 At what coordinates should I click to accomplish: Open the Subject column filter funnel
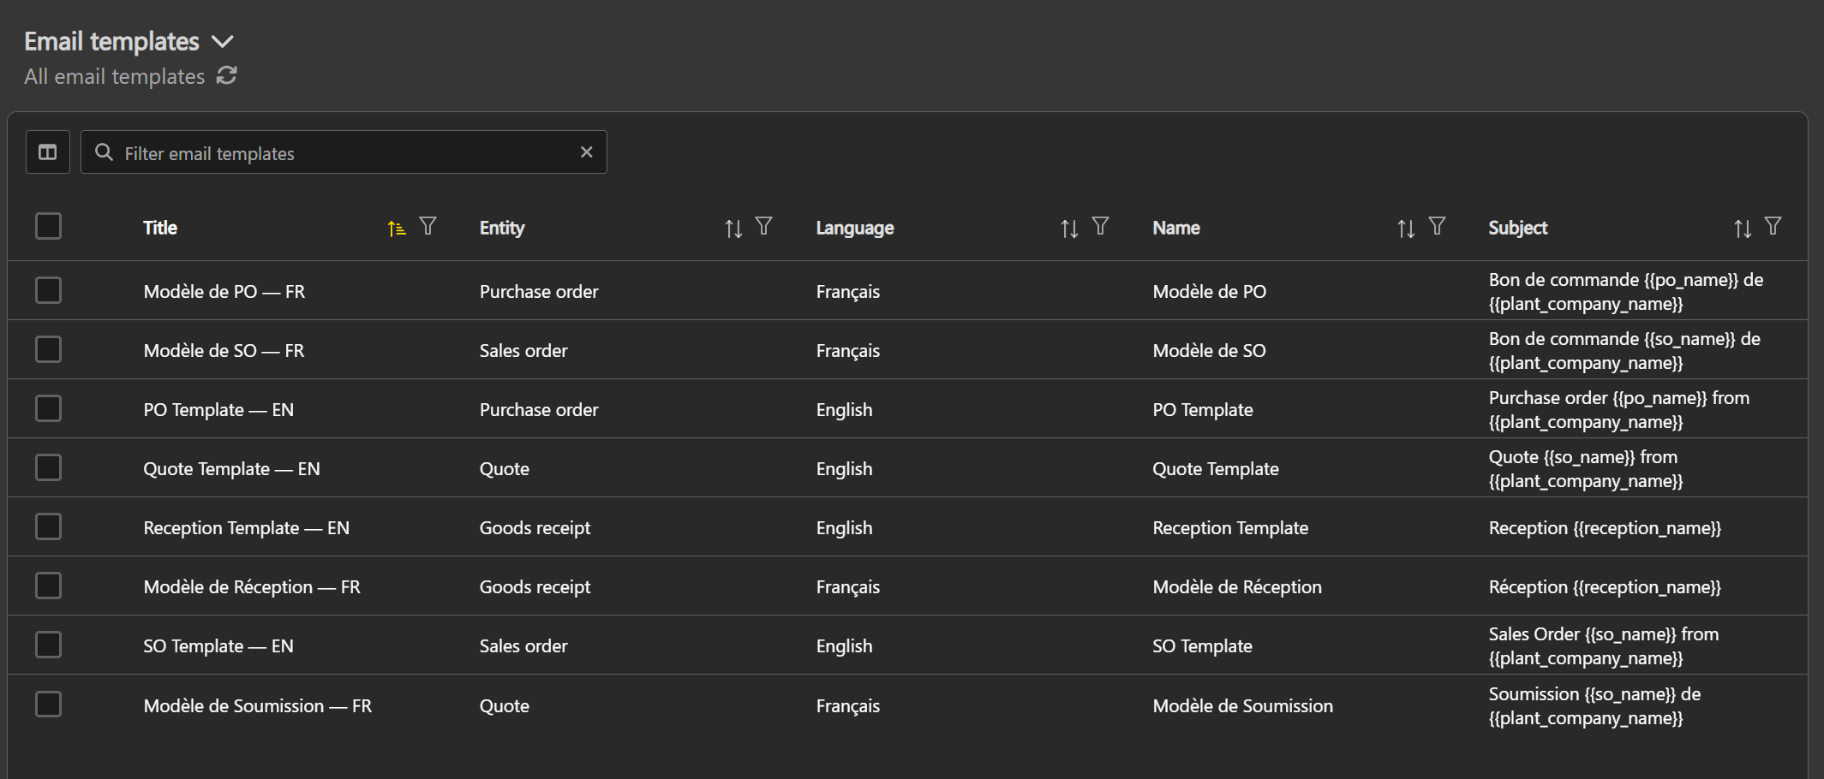(1773, 226)
